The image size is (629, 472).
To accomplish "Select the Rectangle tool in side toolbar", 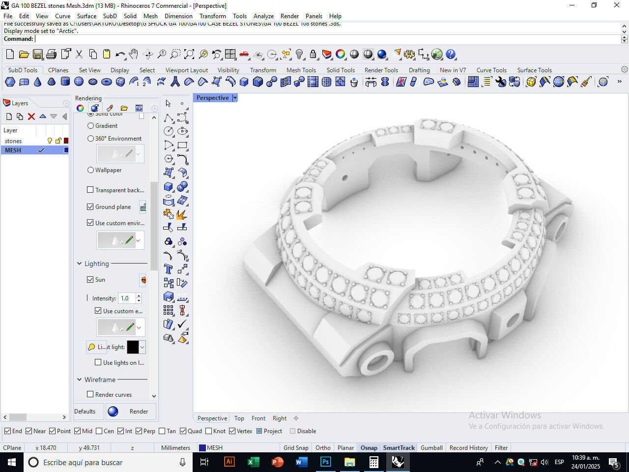I will (x=182, y=145).
